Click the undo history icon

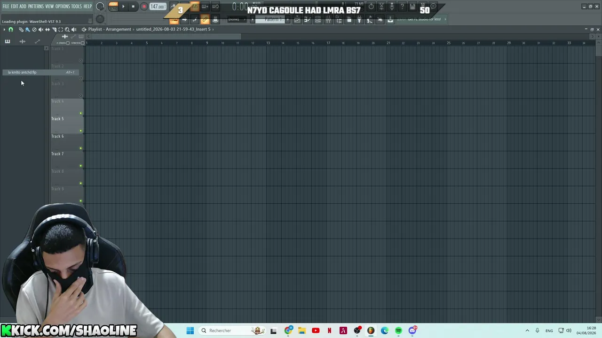point(371,7)
